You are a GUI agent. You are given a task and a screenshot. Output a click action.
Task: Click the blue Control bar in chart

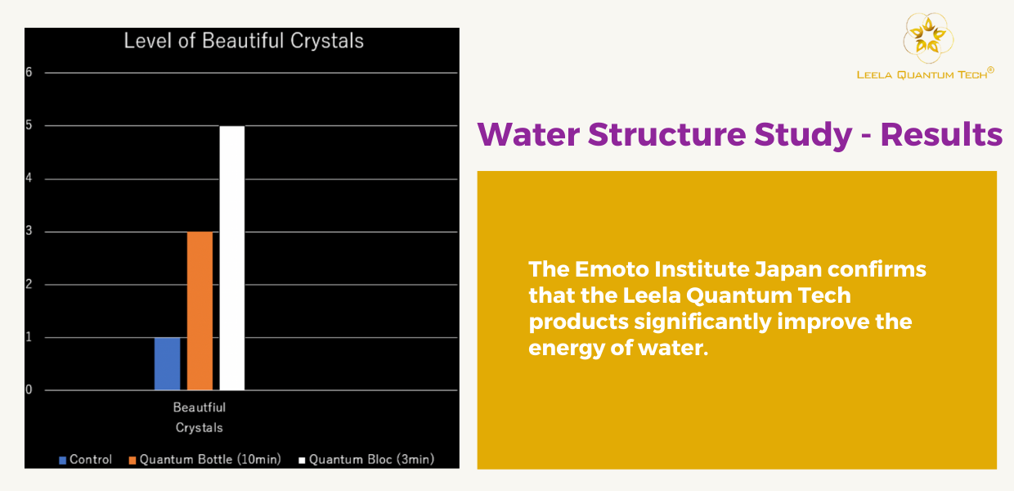[167, 363]
